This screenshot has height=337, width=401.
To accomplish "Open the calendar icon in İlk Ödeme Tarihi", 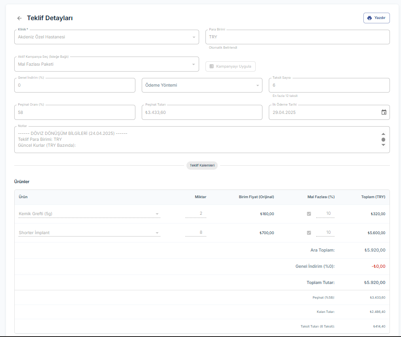I will point(384,112).
